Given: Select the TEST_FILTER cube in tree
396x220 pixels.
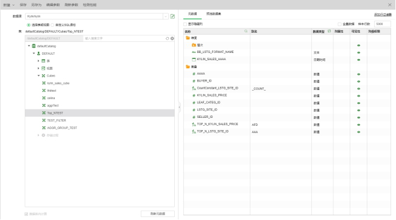Looking at the screenshot, I should pyautogui.click(x=57, y=120).
